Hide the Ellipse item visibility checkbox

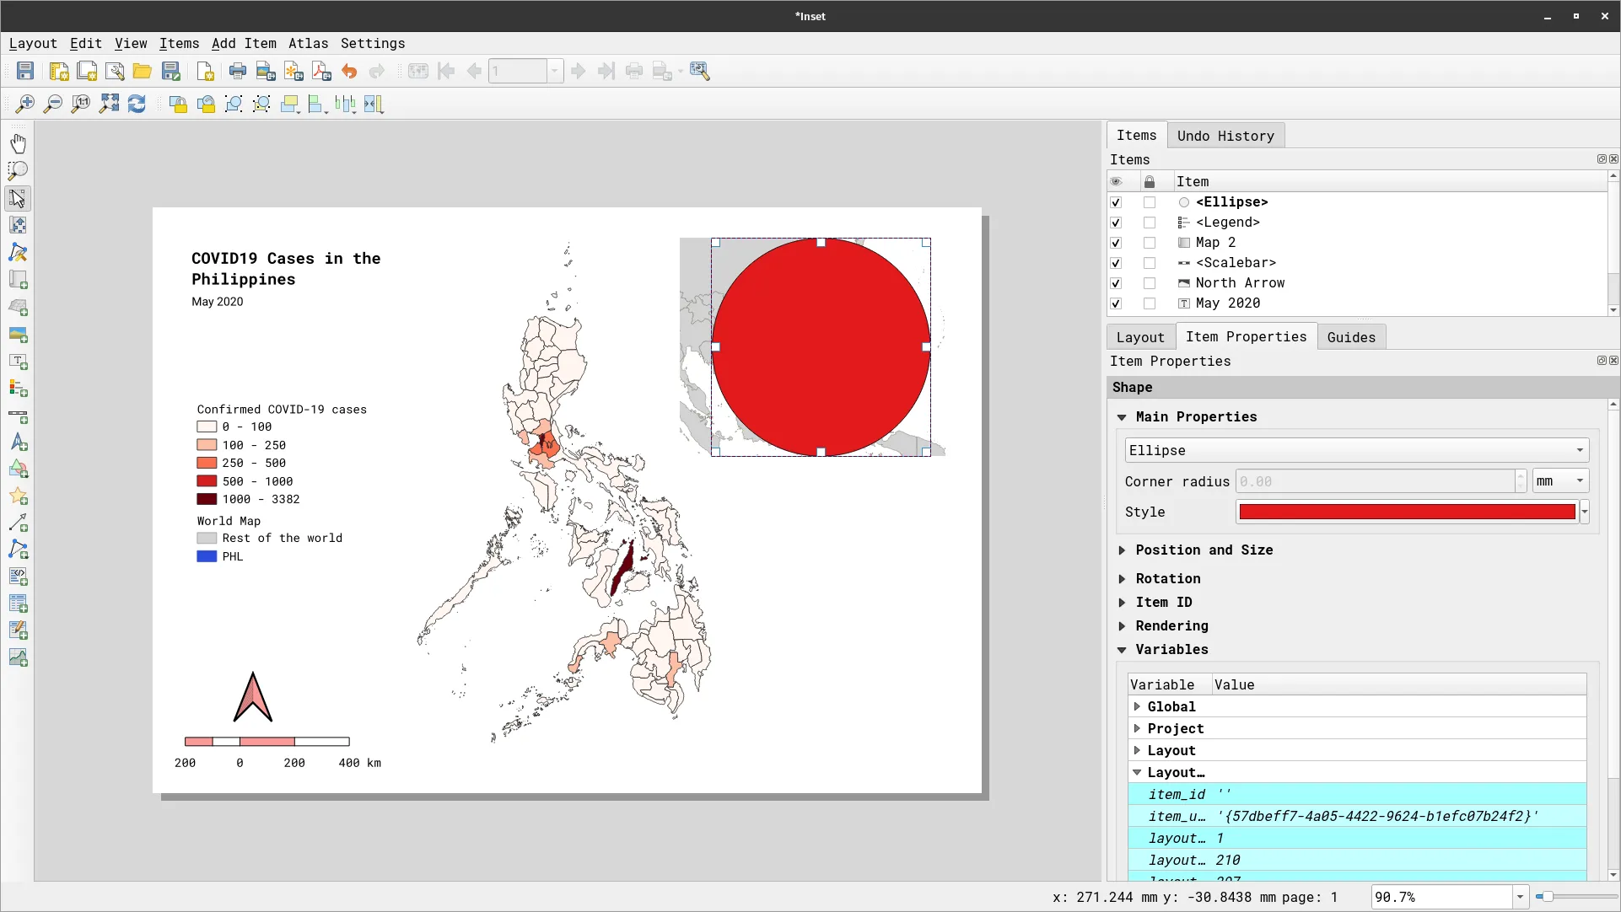coord(1116,202)
